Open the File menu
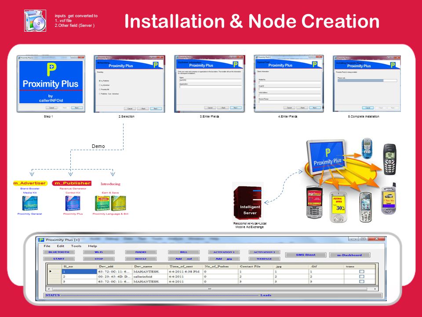422x317 pixels. tap(47, 246)
